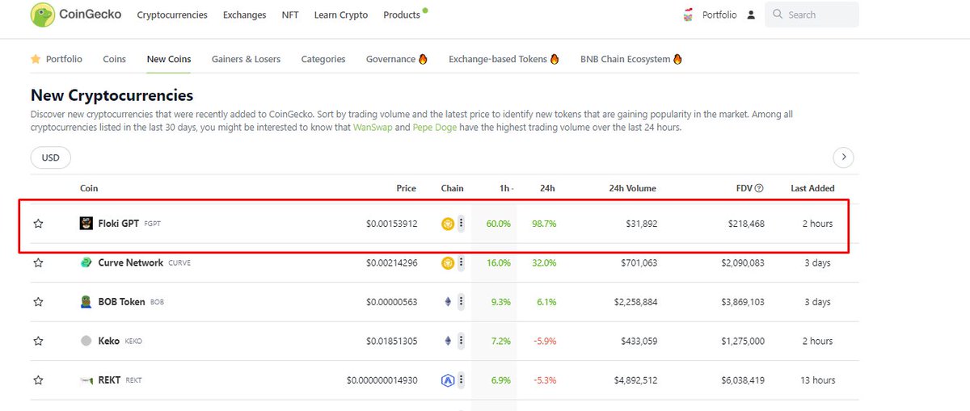The width and height of the screenshot is (970, 411).
Task: Click the Curve Network FDV $2,090,083
Action: coord(743,262)
